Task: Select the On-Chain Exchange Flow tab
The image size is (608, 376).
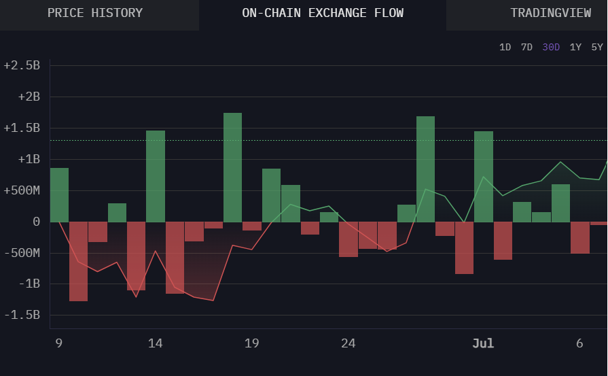Action: pos(323,13)
